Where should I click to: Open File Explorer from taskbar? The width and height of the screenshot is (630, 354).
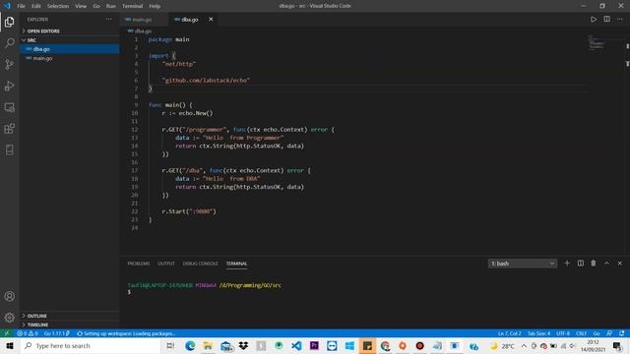[x=208, y=345]
